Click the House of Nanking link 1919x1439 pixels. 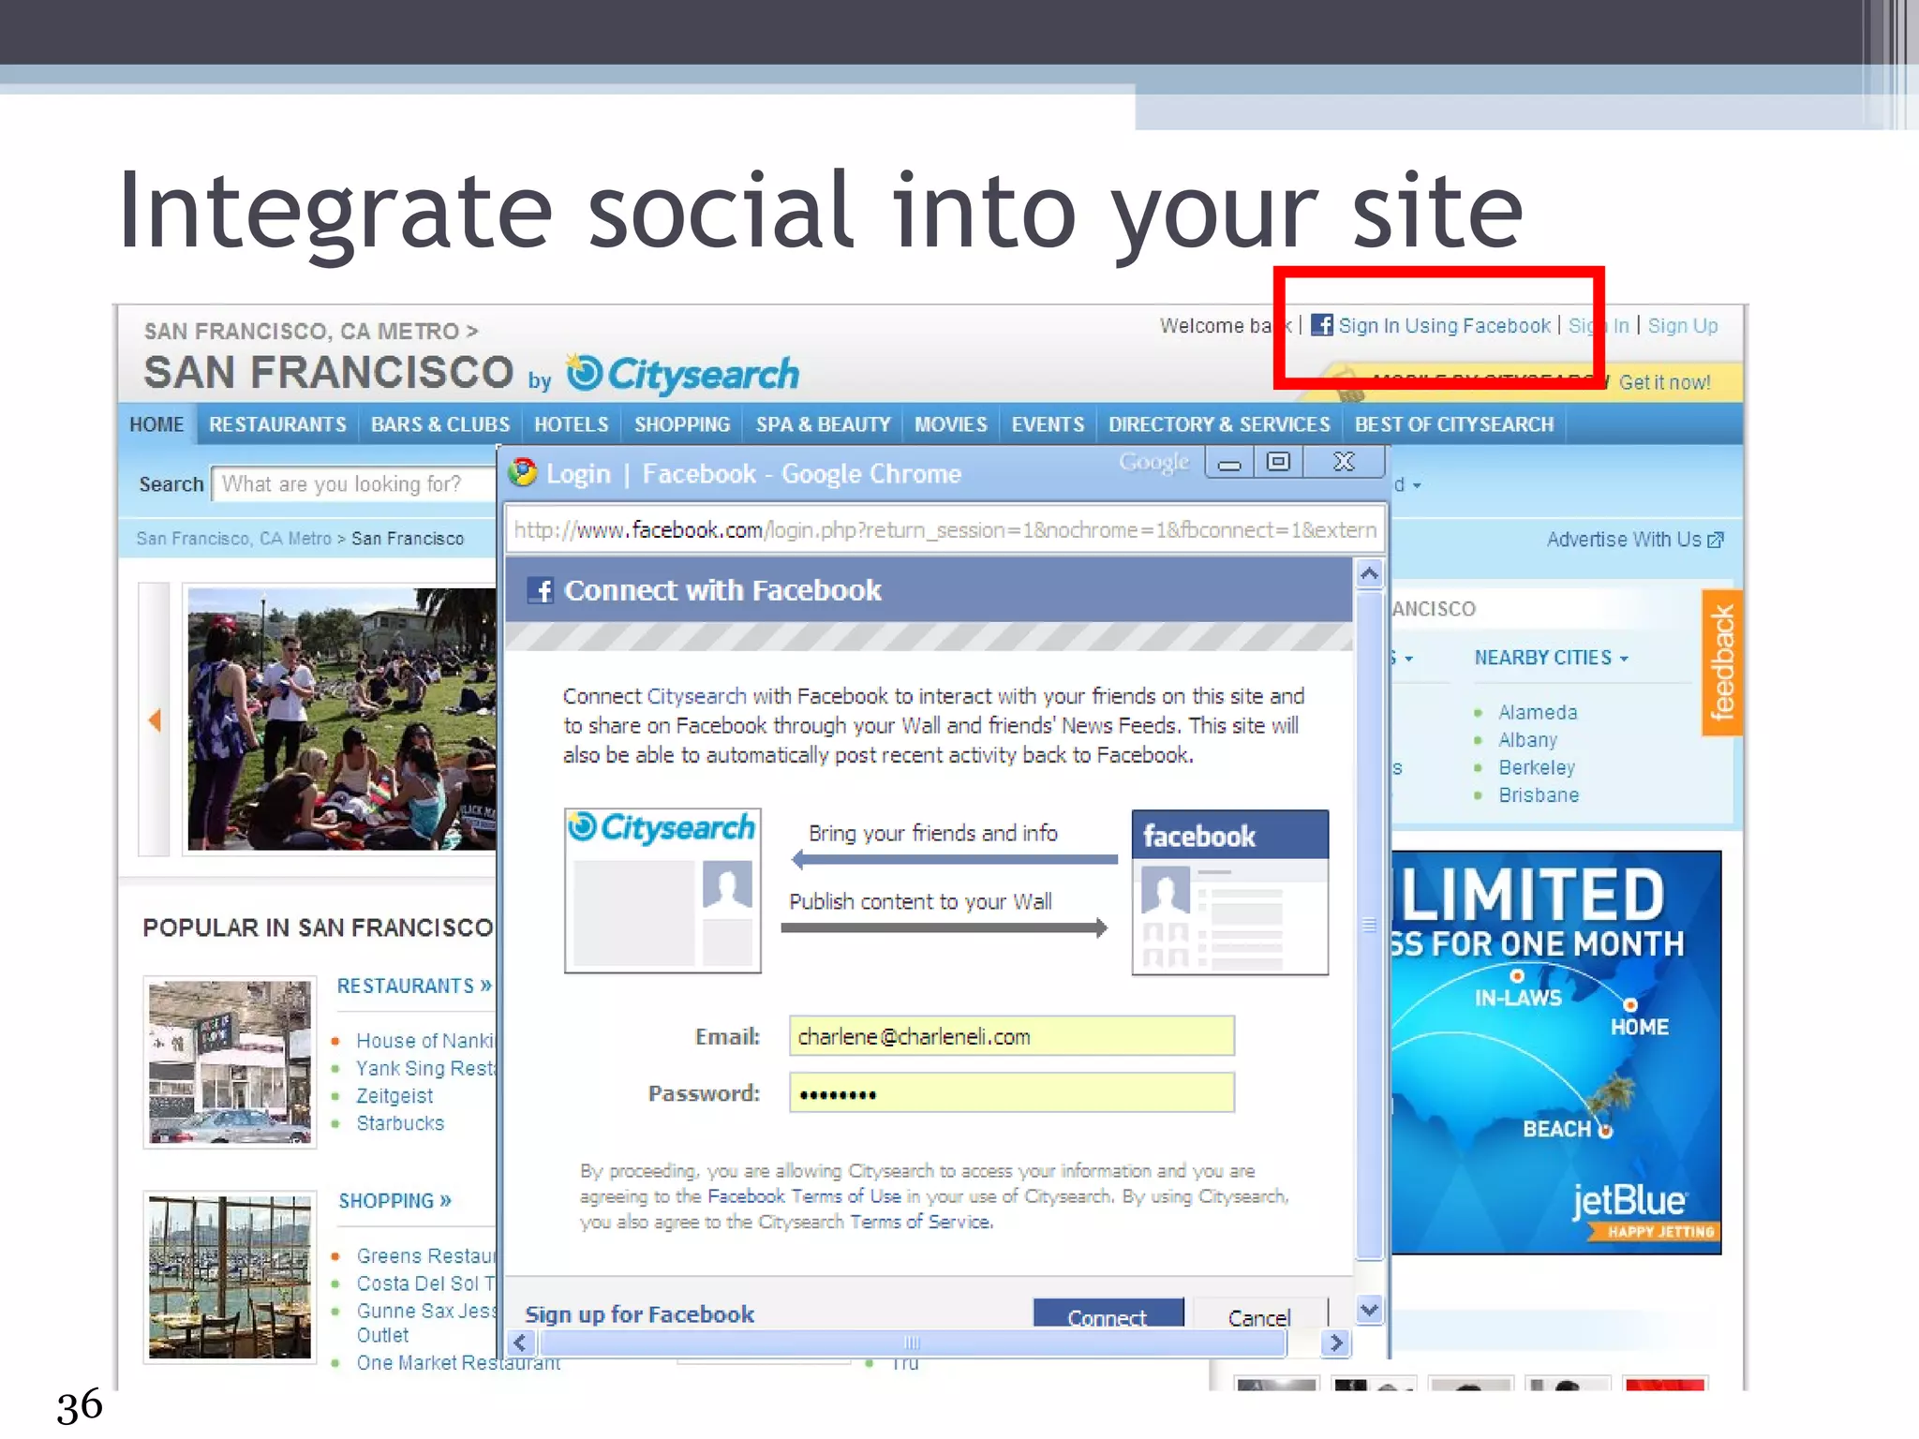pyautogui.click(x=425, y=1041)
